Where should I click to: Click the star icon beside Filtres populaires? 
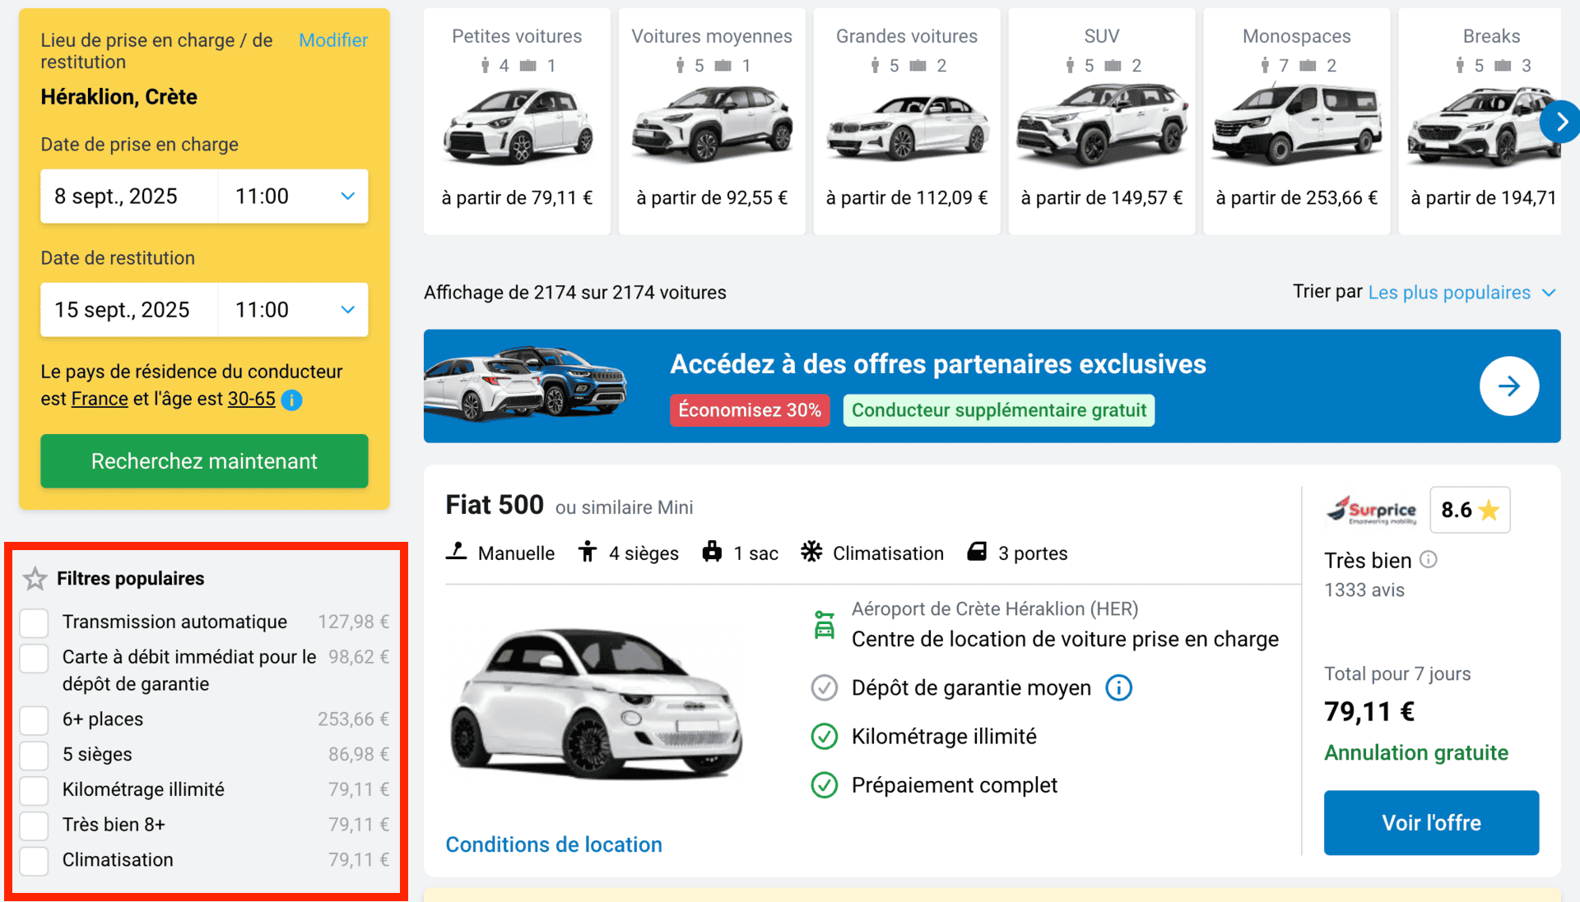[x=35, y=579]
